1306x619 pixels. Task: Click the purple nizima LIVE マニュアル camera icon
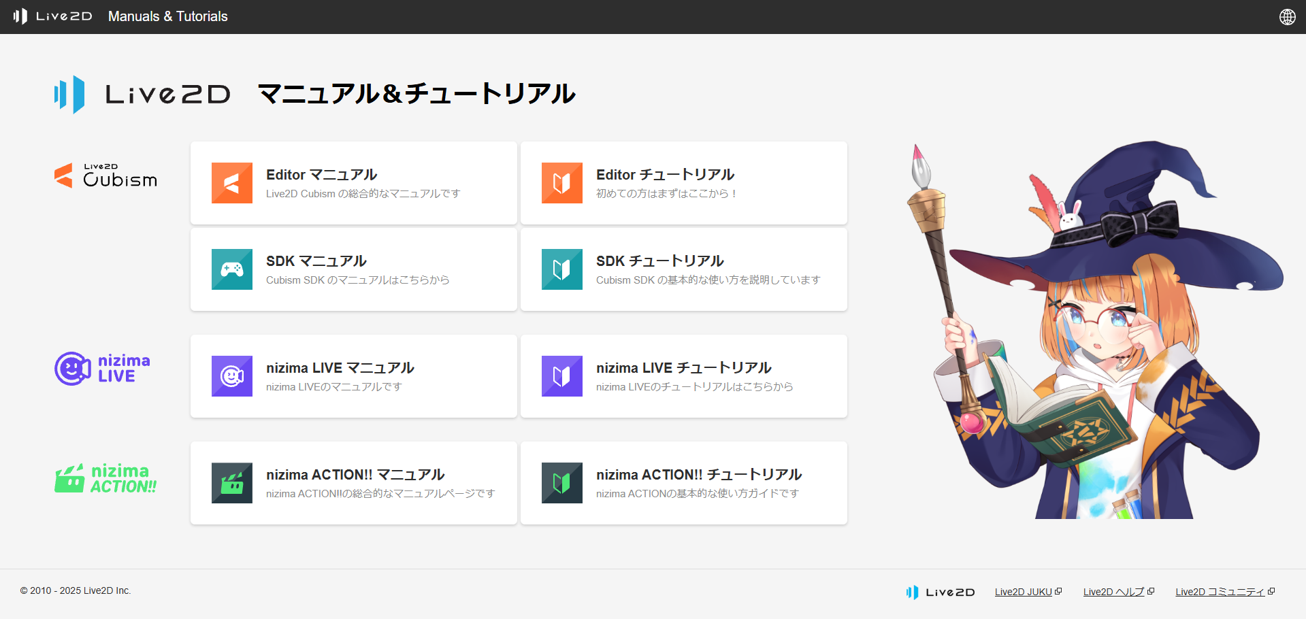tap(231, 376)
